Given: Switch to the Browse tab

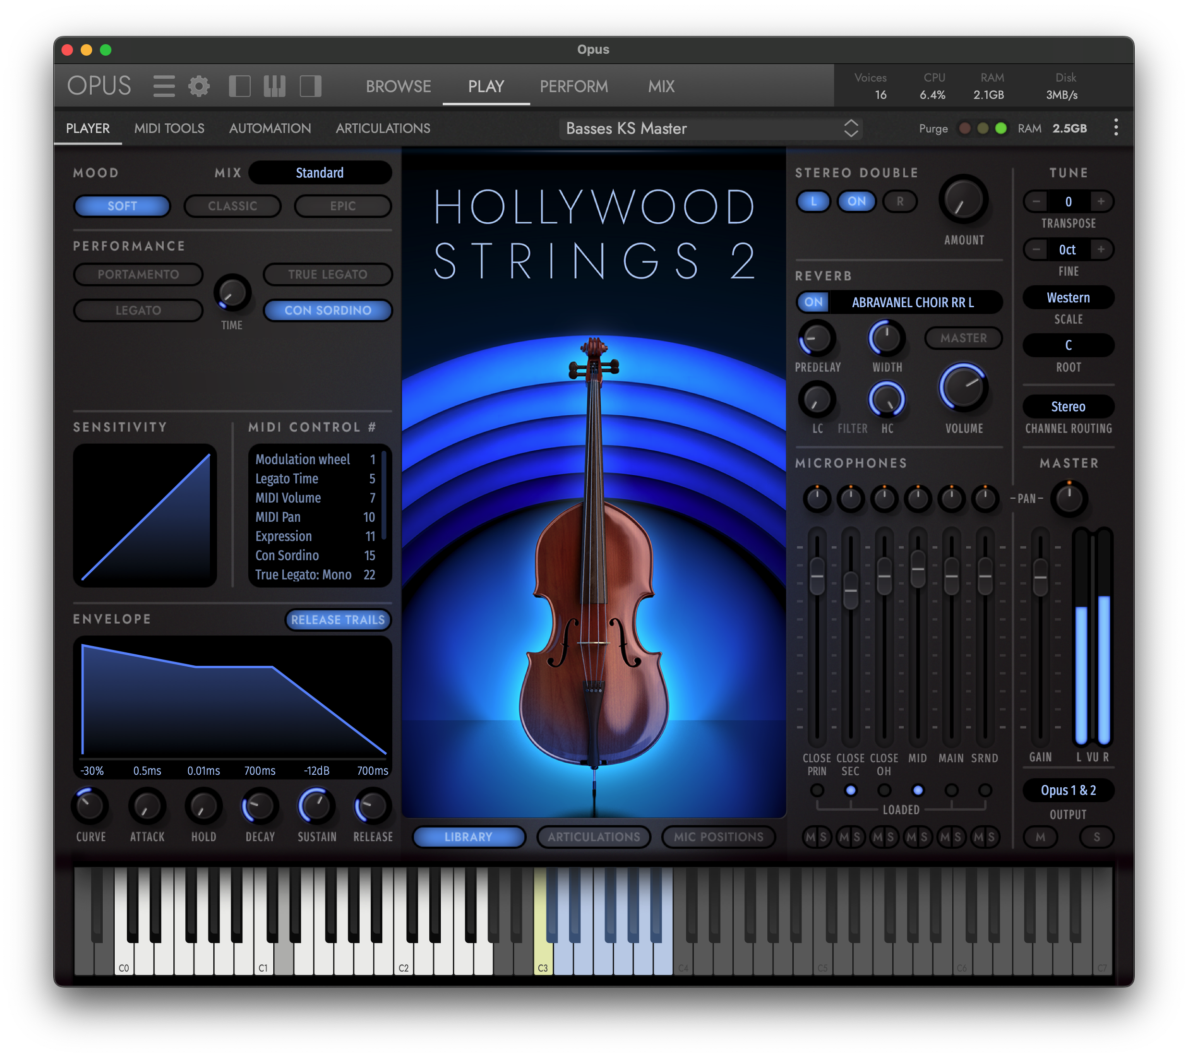Looking at the screenshot, I should [x=399, y=86].
